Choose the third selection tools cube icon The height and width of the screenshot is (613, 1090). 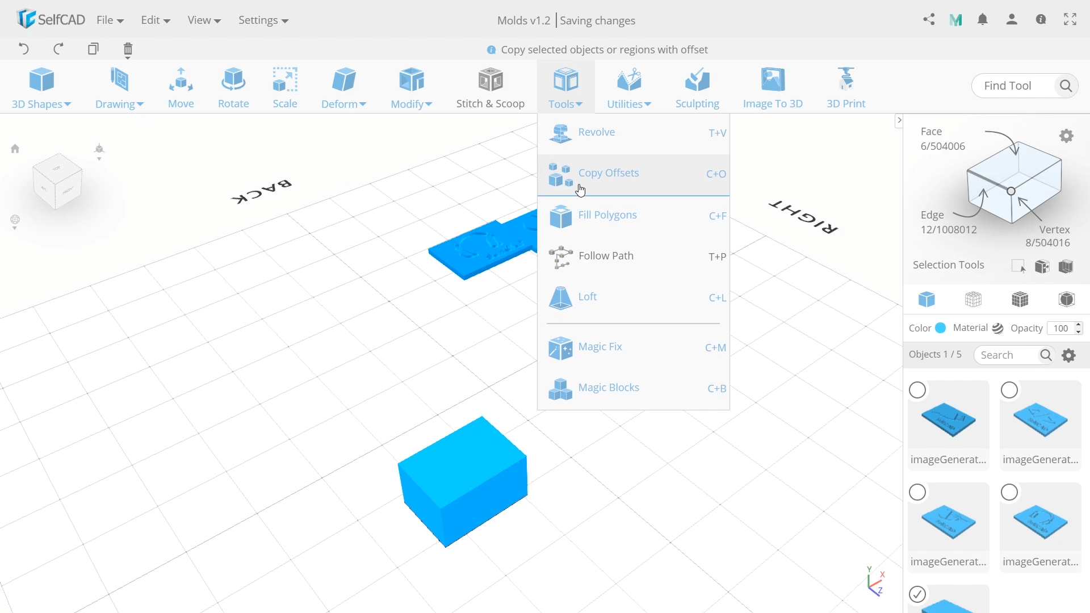pyautogui.click(x=1066, y=266)
